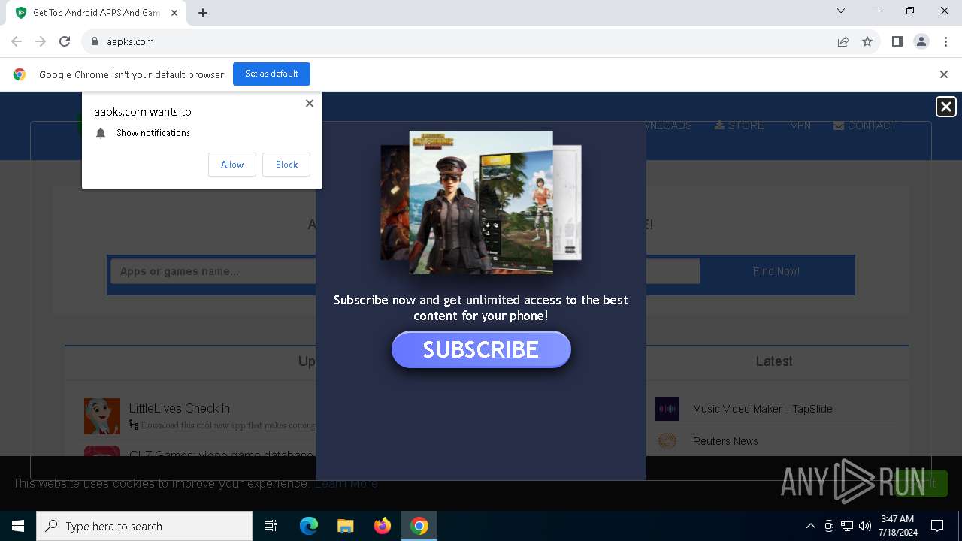Launch Firefox from the taskbar
962x541 pixels.
click(x=383, y=526)
